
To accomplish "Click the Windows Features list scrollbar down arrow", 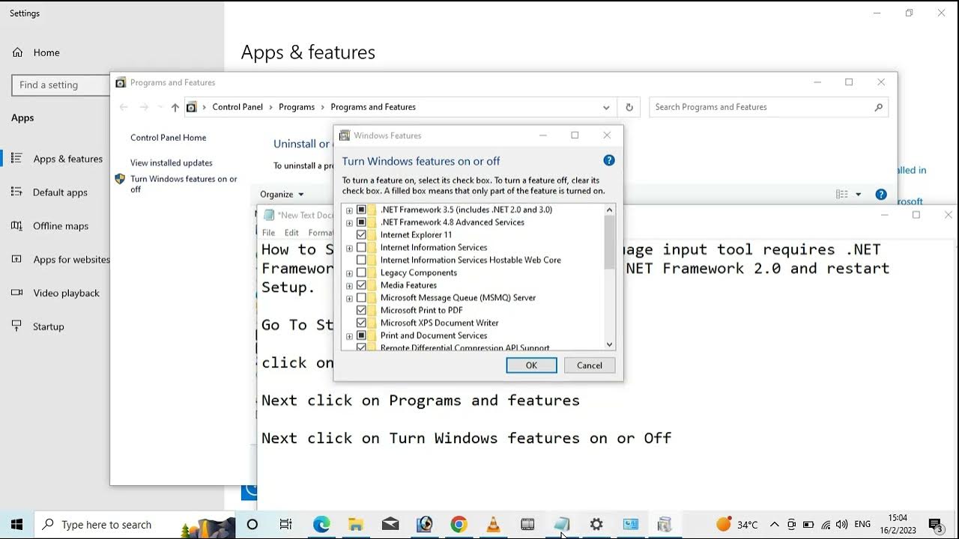I will (x=609, y=344).
